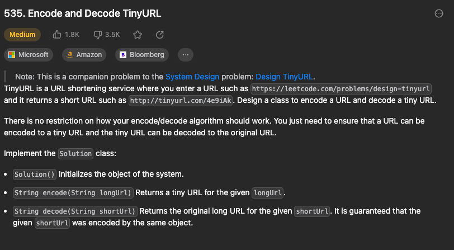
Task: Click the Medium difficulty badge
Action: coord(22,35)
